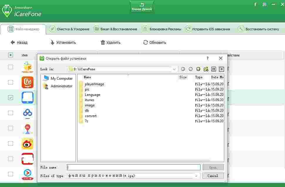Click the back arrow icon beside Назад
This screenshot has width=285, height=187.
pyautogui.click(x=13, y=42)
